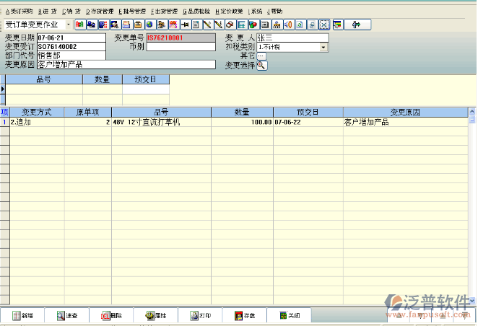Click the 变更原因 text field
This screenshot has height=326, width=478.
click(x=126, y=65)
